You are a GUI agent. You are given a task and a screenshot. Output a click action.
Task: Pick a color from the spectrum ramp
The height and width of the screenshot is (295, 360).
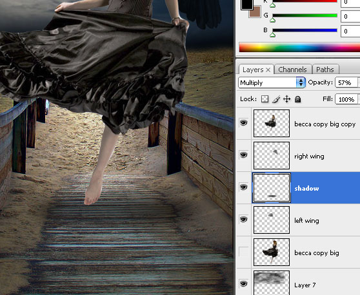coord(299,48)
